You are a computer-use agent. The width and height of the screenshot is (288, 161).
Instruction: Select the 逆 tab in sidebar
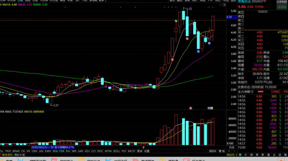click(280, 155)
